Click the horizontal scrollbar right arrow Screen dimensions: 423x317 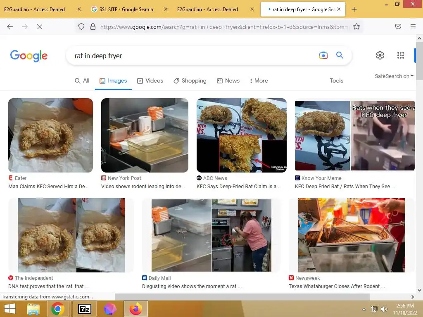[x=413, y=297]
